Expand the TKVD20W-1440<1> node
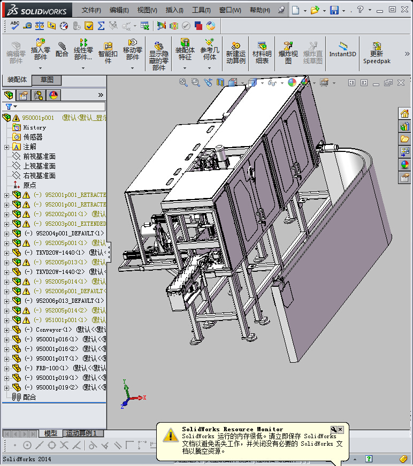Viewport: 413px width, 466px height. (6, 253)
